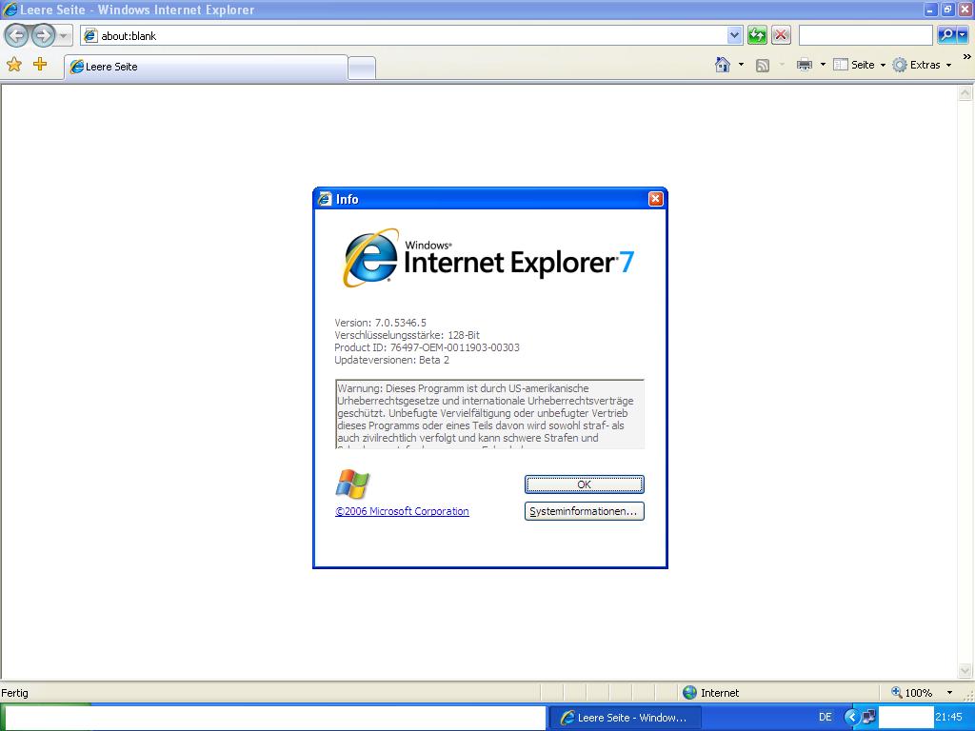The width and height of the screenshot is (975, 731).
Task: Open the search options dropdown arrow
Action: click(x=963, y=35)
